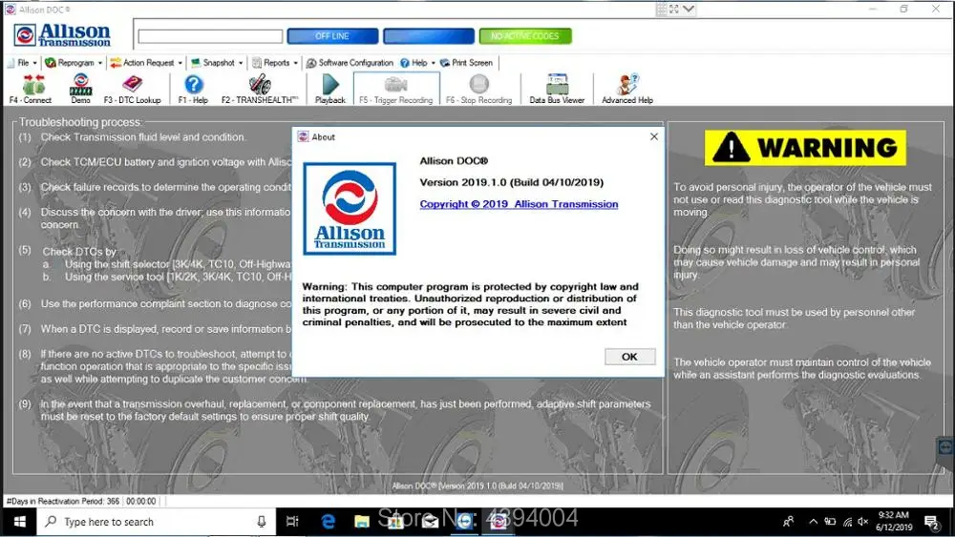Open the Action Center notifications icon
This screenshot has height=537, width=955.
coord(930,521)
